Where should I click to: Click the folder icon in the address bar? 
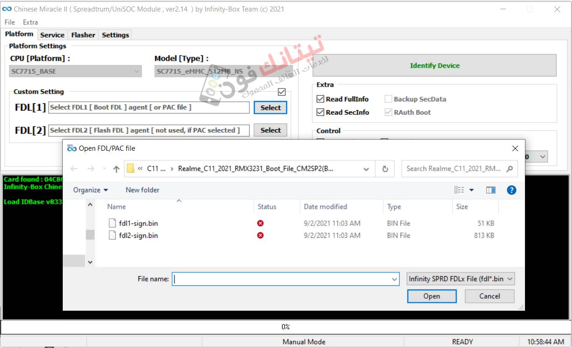point(130,169)
